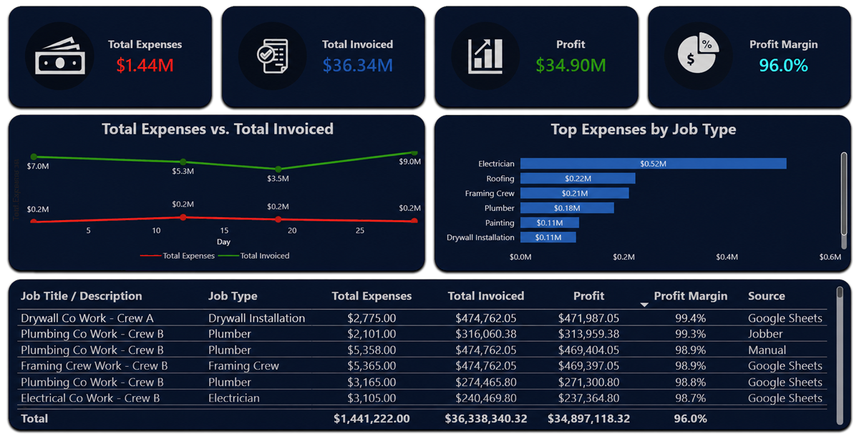Click the $9.0M green line data point
859x434 pixels.
414,152
